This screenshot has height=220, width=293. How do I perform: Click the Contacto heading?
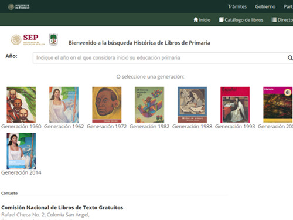coord(9,193)
